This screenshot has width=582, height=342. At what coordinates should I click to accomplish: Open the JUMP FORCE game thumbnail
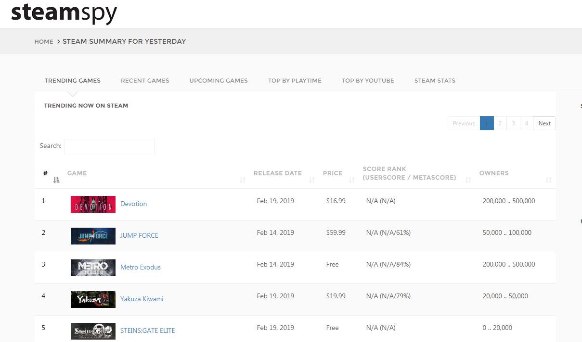[93, 236]
